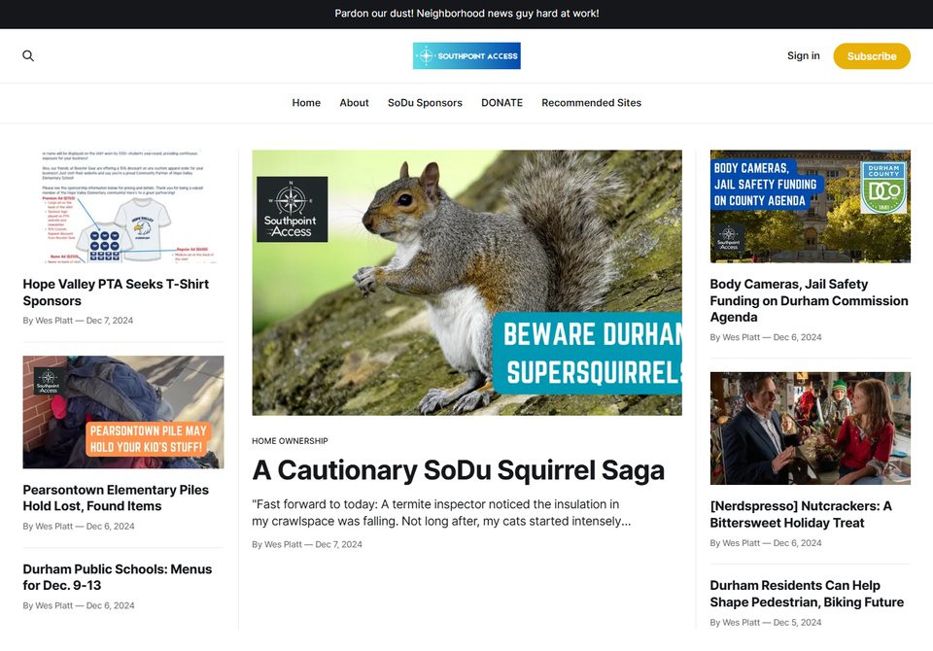Open the Hope Valley T-shirt thumbnail

click(x=123, y=207)
